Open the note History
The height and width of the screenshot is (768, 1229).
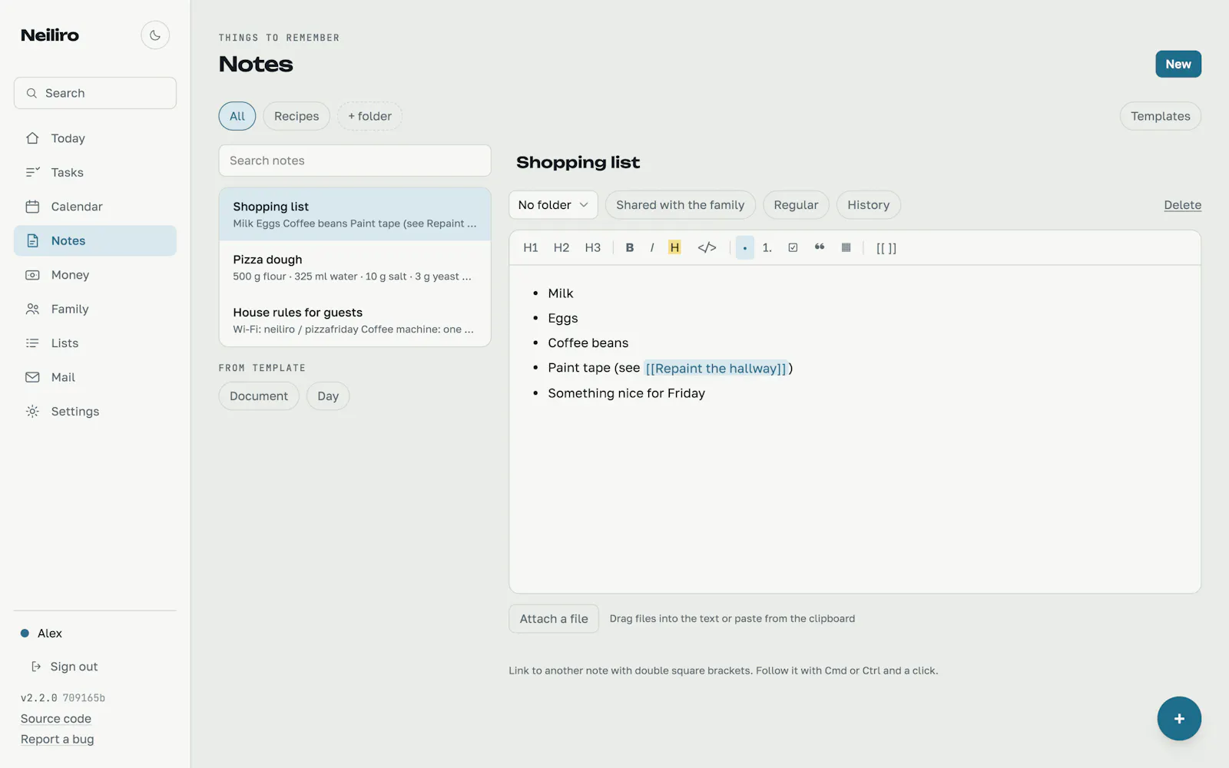(868, 205)
